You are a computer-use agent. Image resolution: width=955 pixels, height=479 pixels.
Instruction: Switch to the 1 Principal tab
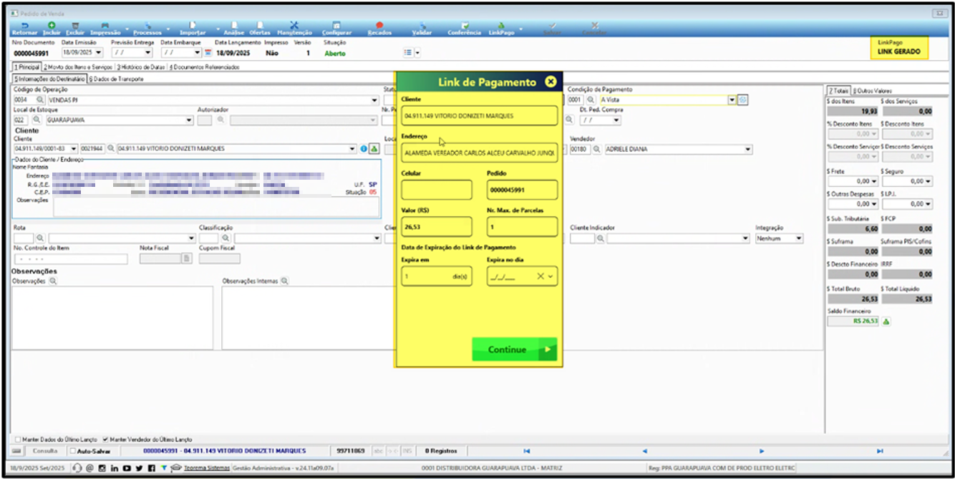[x=26, y=67]
